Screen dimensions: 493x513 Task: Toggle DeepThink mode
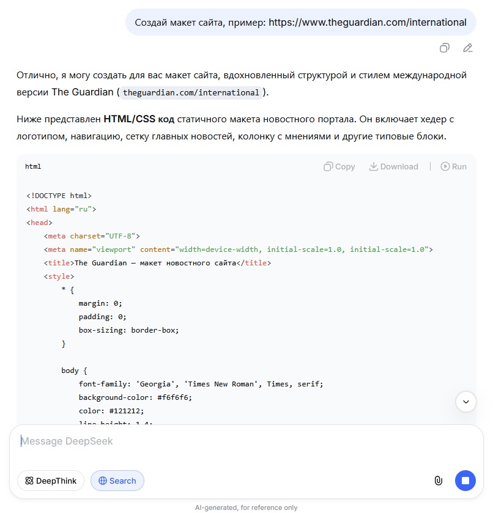(x=51, y=481)
